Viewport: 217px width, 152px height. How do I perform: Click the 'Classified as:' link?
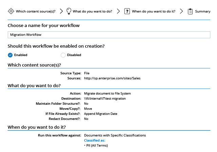click(95, 141)
